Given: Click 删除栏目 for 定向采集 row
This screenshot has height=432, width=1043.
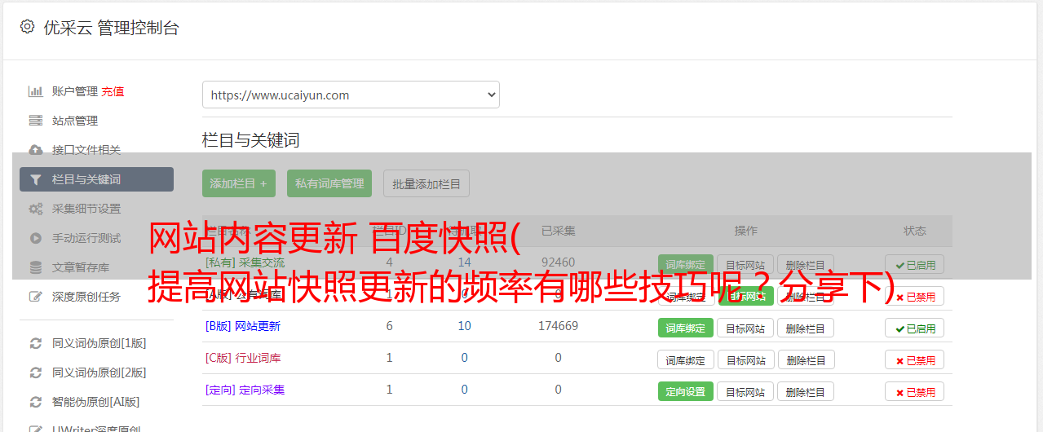Looking at the screenshot, I should point(806,392).
